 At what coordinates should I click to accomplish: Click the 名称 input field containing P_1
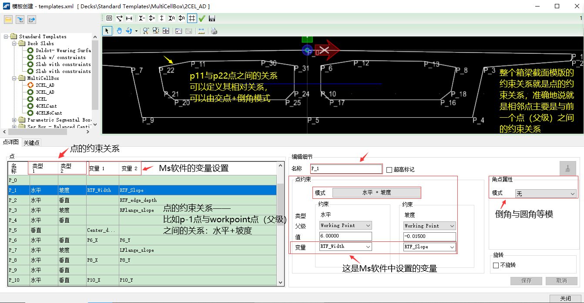click(x=346, y=168)
